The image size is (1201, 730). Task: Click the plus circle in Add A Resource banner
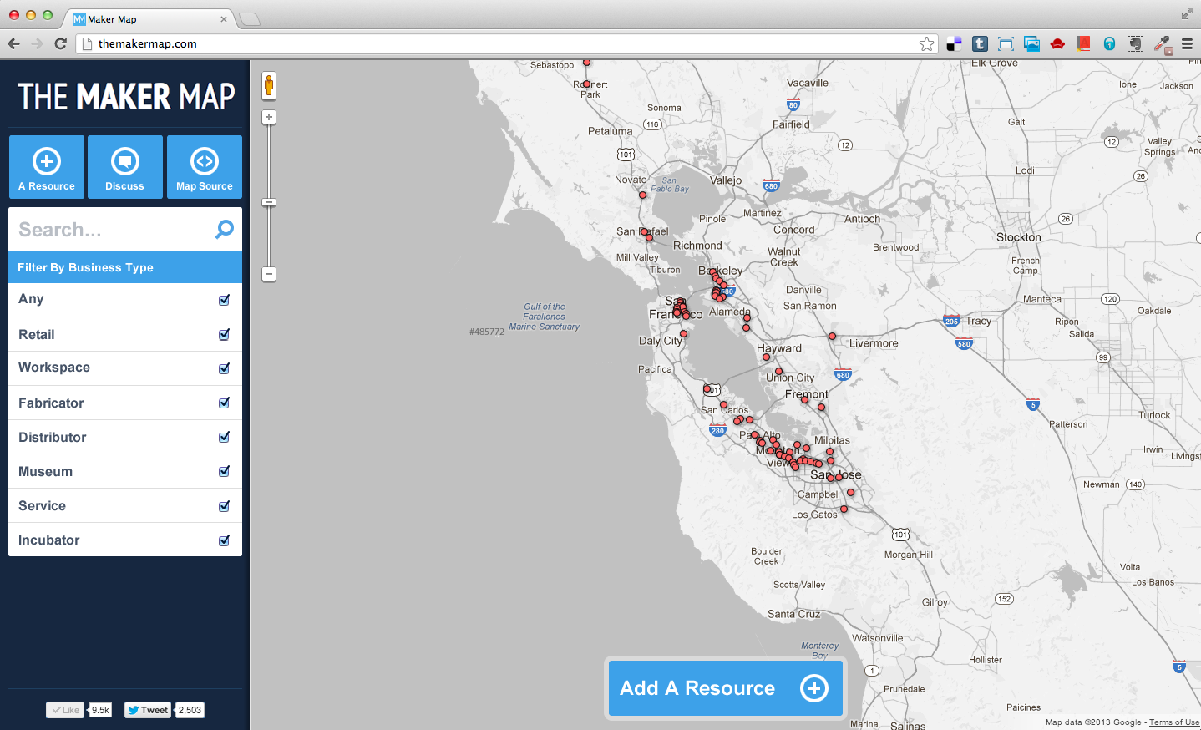coord(814,688)
